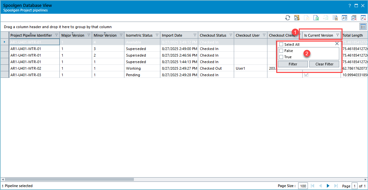This screenshot has width=368, height=190.
Task: Click the Page Size input field
Action: (303, 186)
